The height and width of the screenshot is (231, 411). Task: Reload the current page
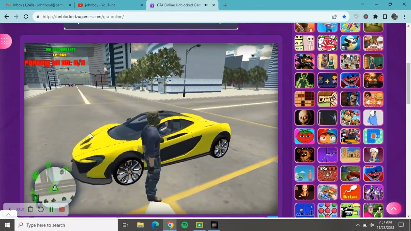[x=26, y=17]
